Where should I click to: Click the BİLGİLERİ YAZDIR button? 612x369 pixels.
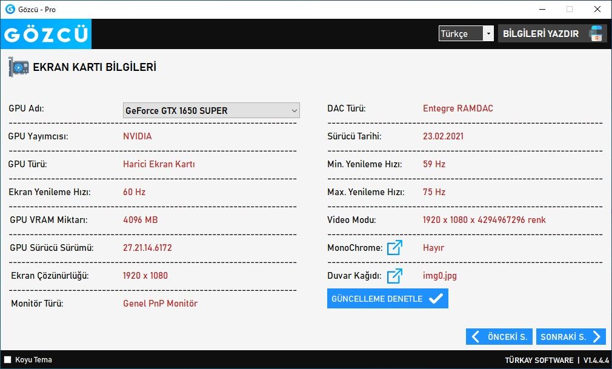pyautogui.click(x=553, y=33)
